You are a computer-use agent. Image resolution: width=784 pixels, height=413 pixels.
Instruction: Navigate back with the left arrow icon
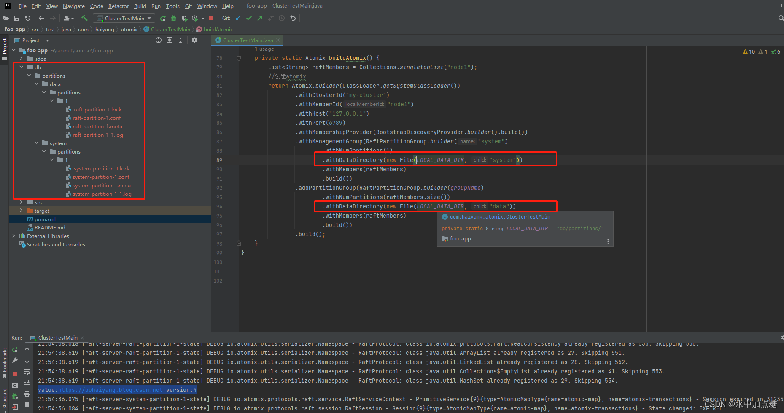pos(41,18)
